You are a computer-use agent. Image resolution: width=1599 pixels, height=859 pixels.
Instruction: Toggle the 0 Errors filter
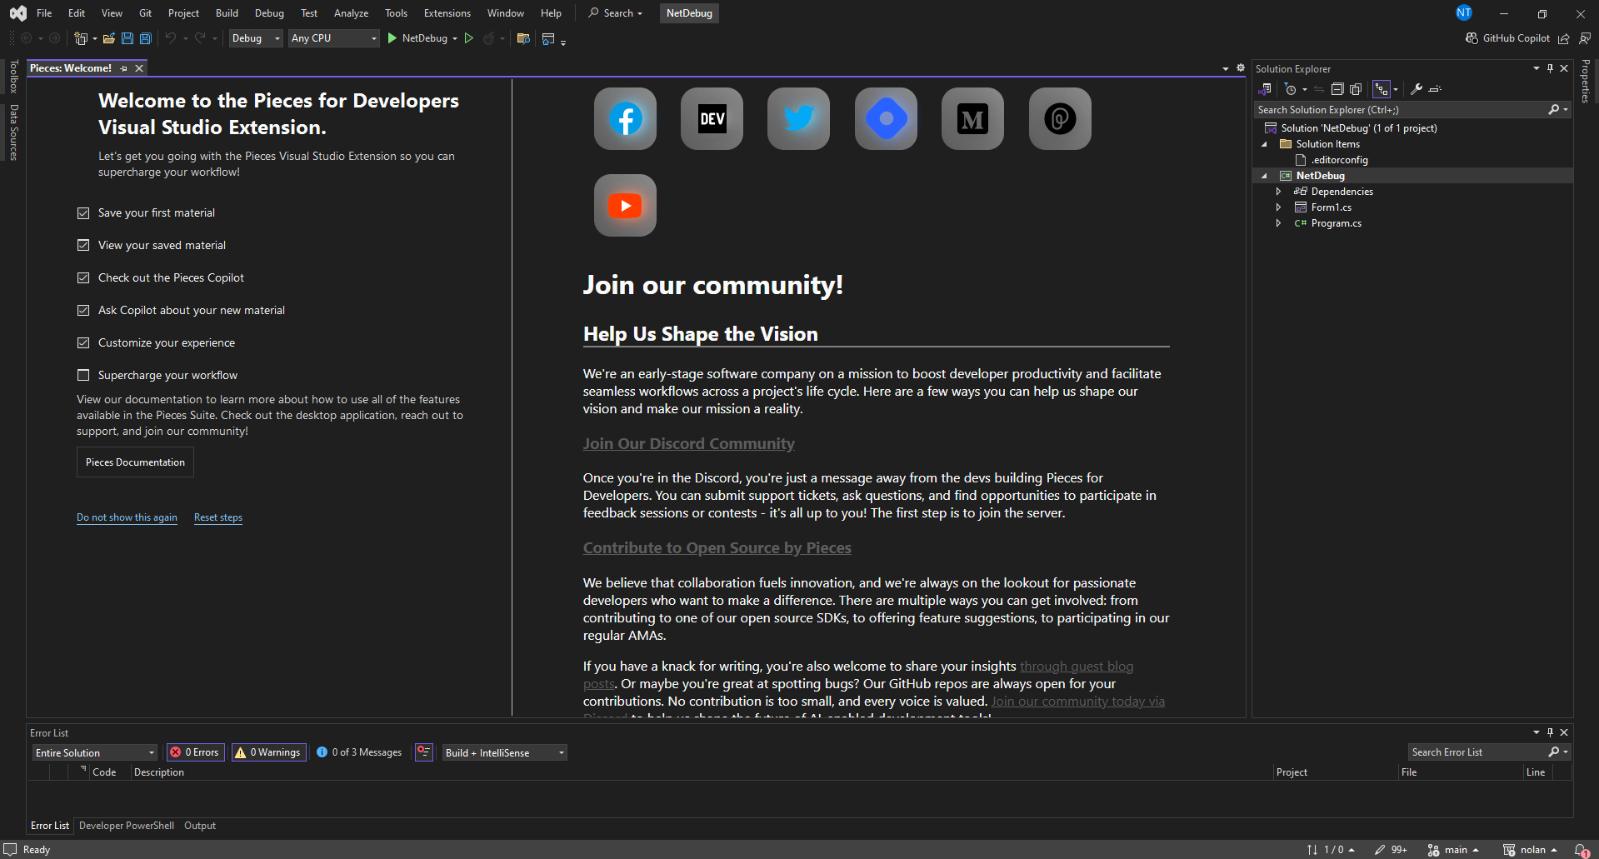click(x=195, y=752)
